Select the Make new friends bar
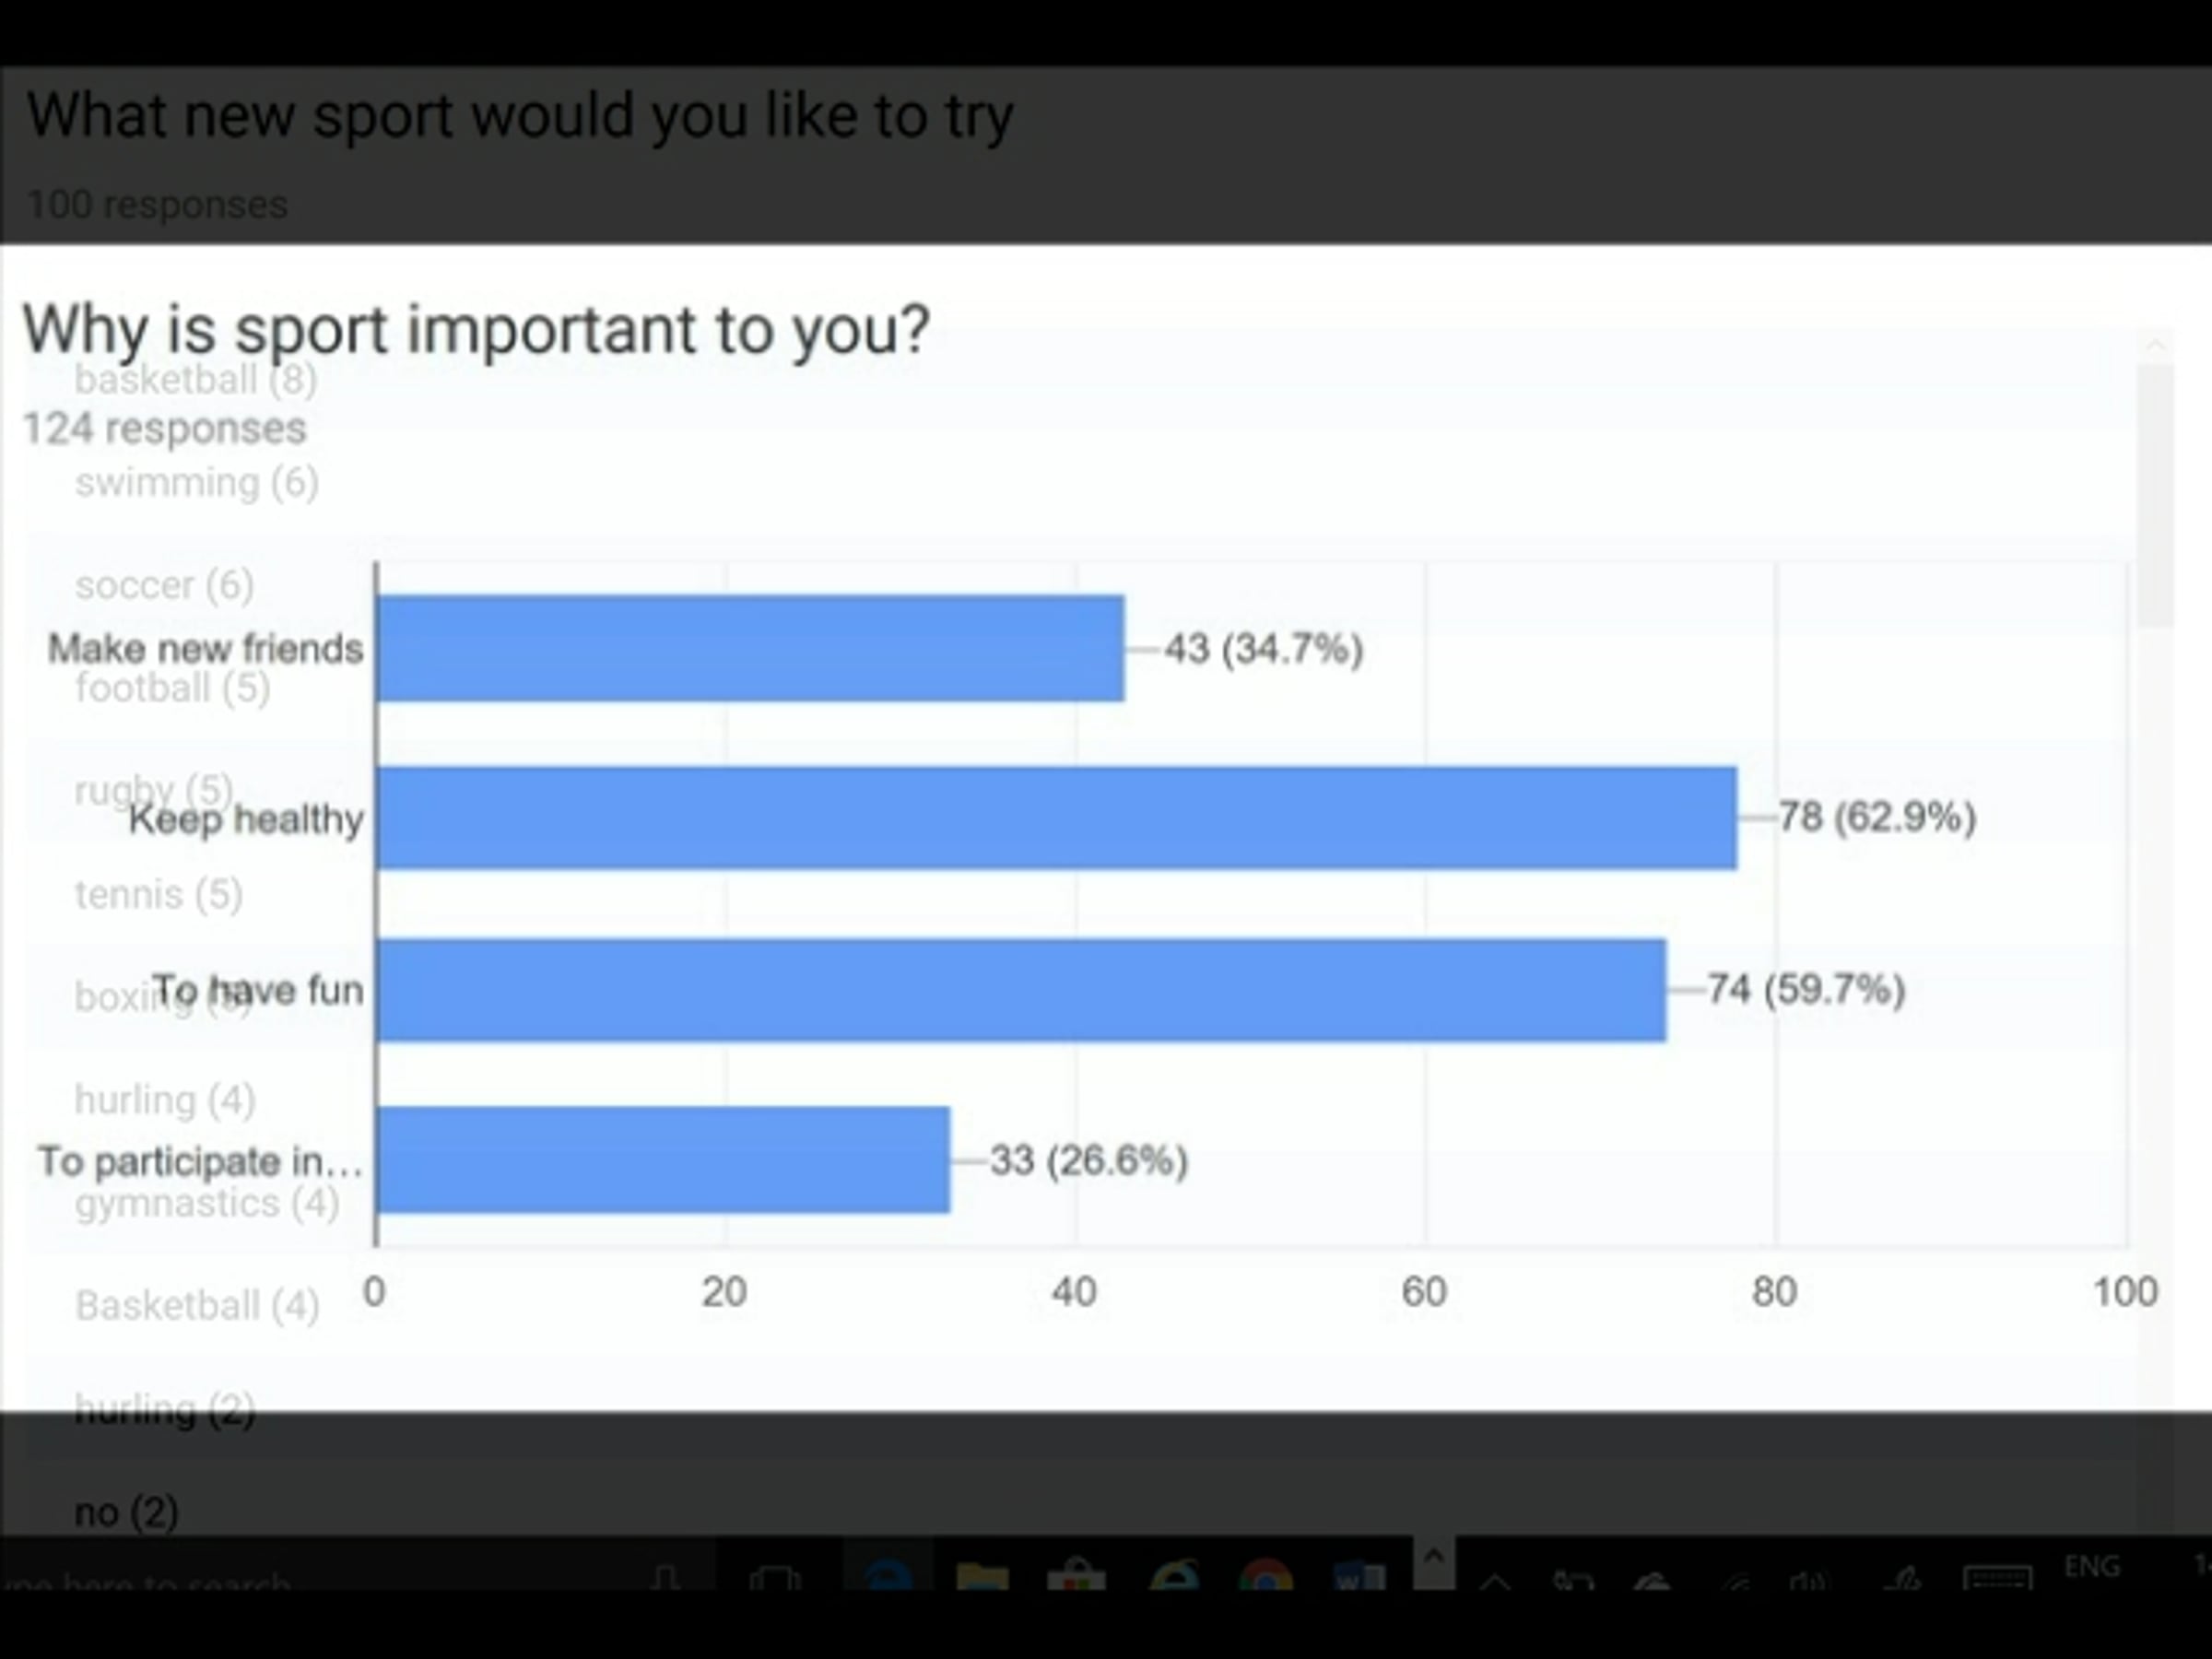Image resolution: width=2212 pixels, height=1659 pixels. [751, 648]
